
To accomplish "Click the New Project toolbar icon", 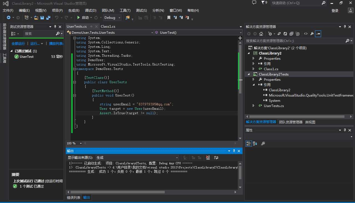I will [27, 18].
